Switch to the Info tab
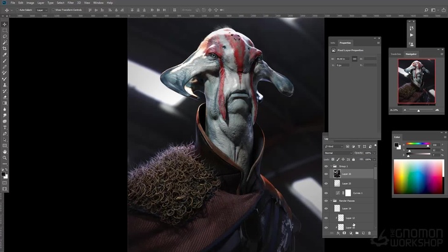Viewport: 448px width, 252px height. 333,43
